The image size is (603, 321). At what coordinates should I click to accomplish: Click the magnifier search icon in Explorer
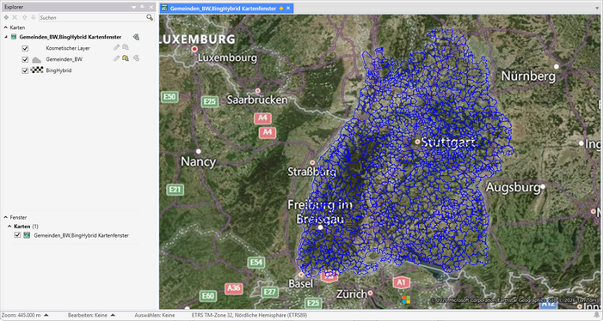pyautogui.click(x=149, y=17)
